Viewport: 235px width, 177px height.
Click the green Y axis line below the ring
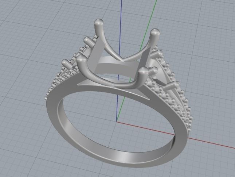click(121, 109)
